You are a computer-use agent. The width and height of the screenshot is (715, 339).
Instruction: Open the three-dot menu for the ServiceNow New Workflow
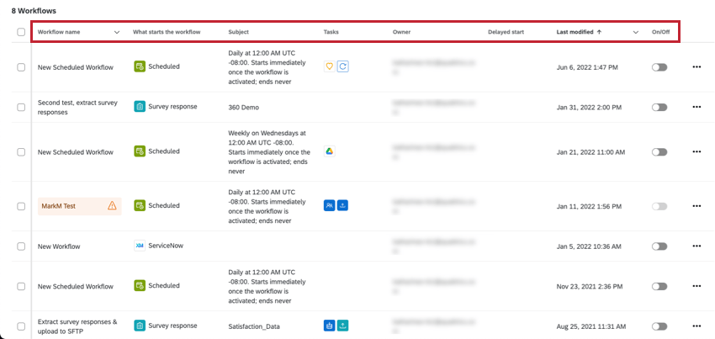tap(696, 246)
